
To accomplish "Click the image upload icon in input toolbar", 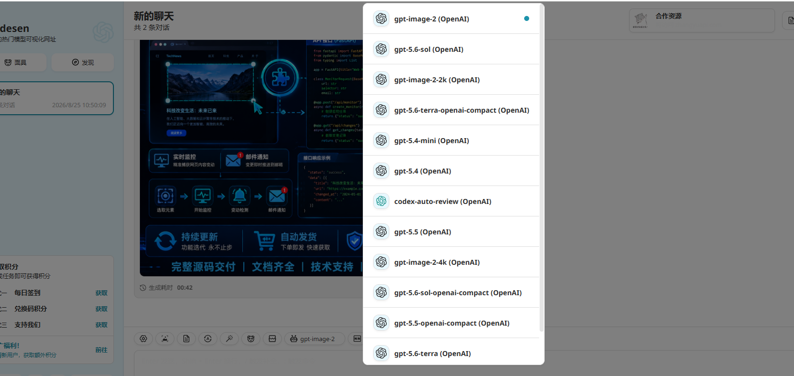I will [165, 339].
